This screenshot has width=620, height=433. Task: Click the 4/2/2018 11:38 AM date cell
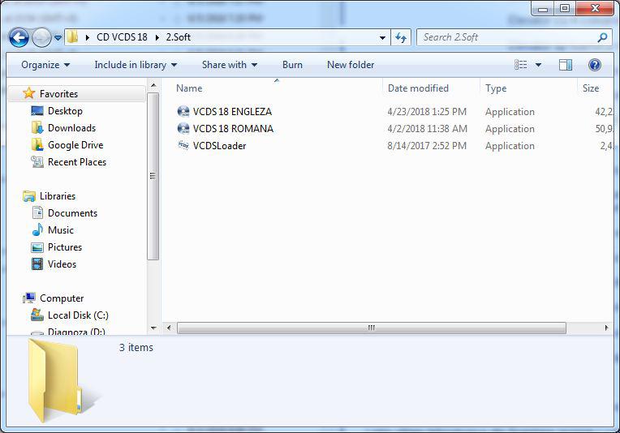point(427,129)
